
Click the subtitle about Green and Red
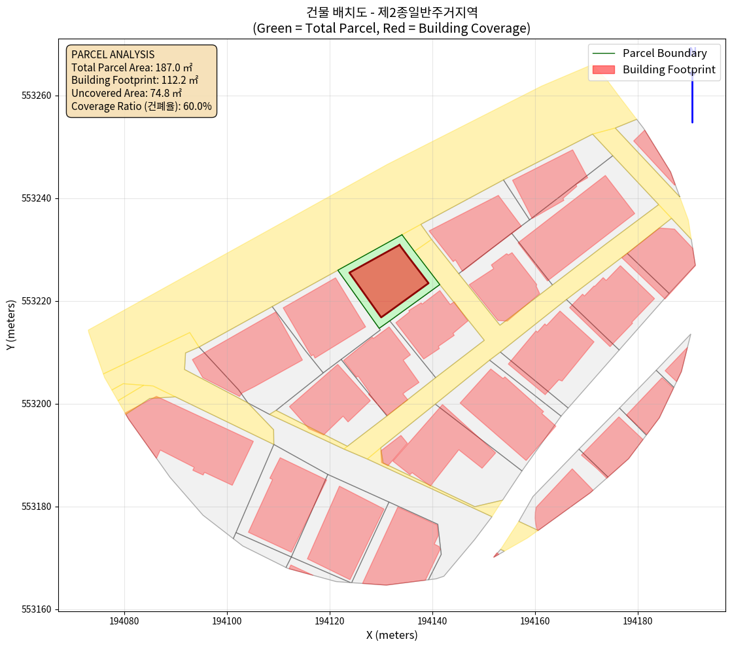391,29
